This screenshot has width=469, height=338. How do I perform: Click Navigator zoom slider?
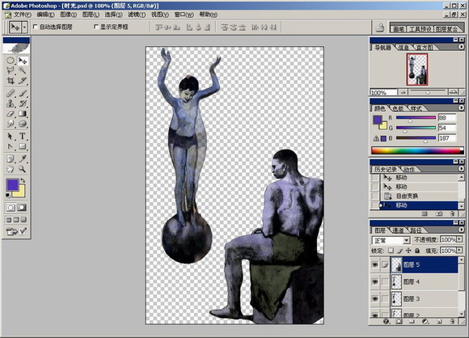[x=428, y=92]
